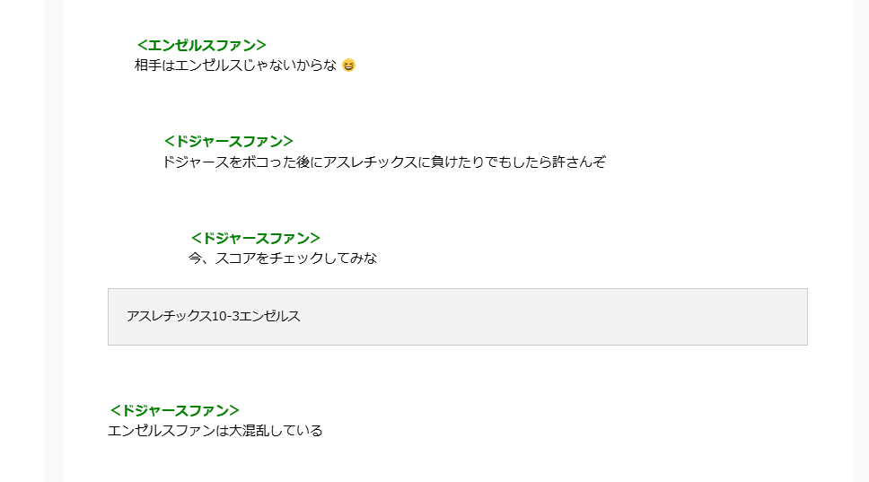
Task: Click the comment about losing to アスレチックス
Action: pos(383,162)
